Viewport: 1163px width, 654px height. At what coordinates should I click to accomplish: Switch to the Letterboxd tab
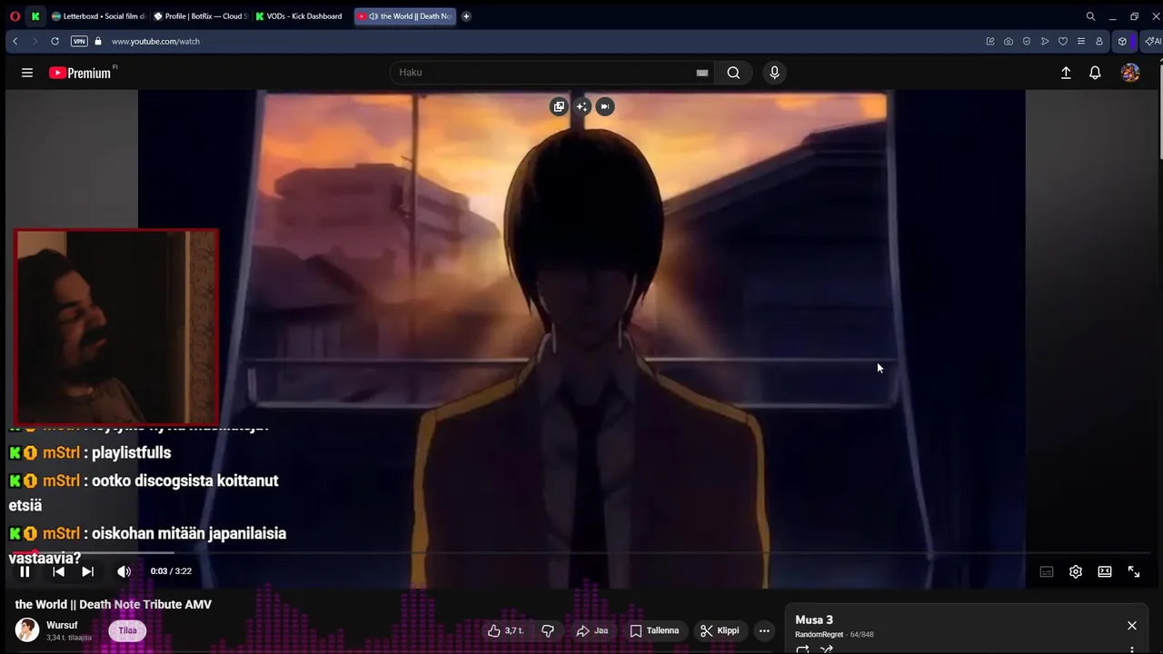pyautogui.click(x=98, y=16)
